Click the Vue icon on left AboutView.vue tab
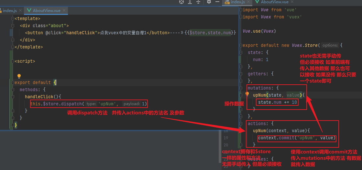Image resolution: width=362 pixels, height=170 pixels. 29,10
